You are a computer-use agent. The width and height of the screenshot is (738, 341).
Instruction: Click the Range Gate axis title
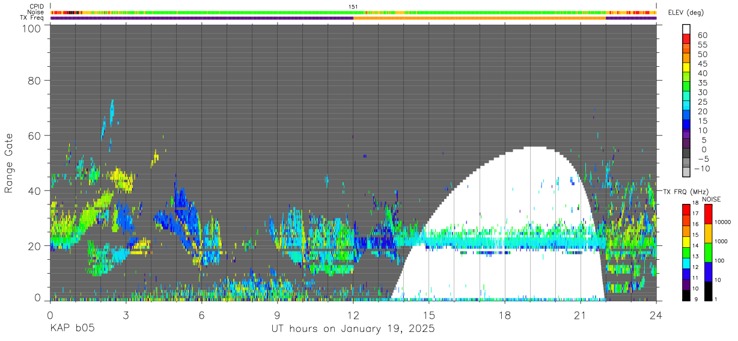(9, 164)
